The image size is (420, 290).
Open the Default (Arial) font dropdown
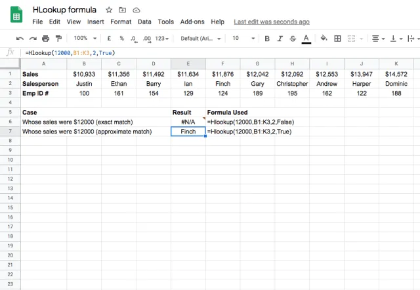[201, 39]
